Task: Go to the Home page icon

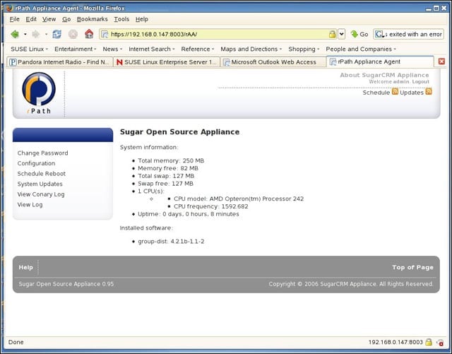Action: click(x=89, y=34)
